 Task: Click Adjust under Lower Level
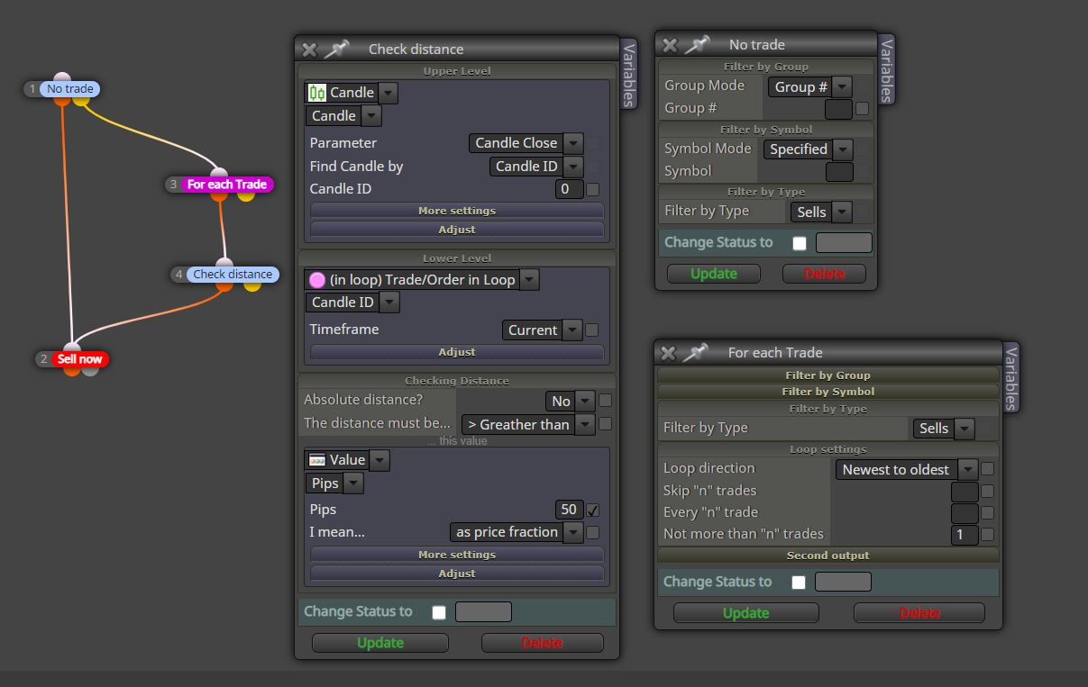(x=457, y=352)
